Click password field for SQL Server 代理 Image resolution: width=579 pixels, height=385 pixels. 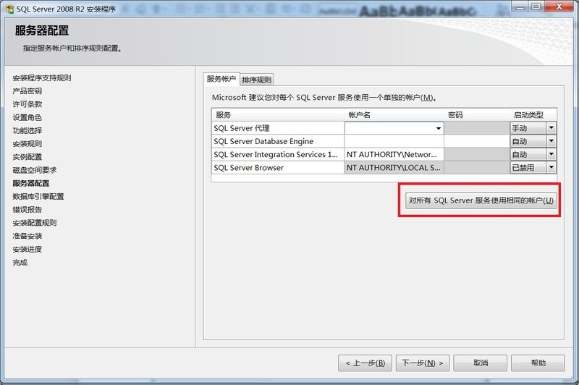[476, 128]
